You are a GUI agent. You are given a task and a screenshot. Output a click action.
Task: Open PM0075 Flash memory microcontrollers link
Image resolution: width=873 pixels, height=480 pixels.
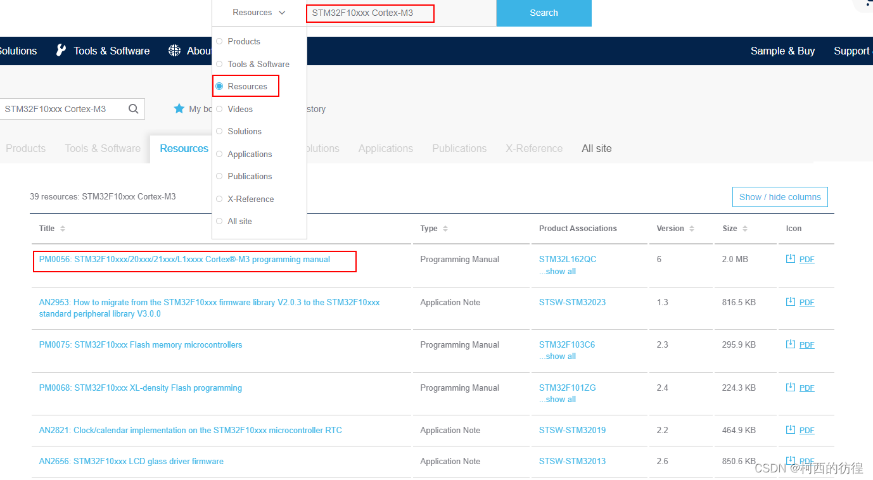point(141,344)
